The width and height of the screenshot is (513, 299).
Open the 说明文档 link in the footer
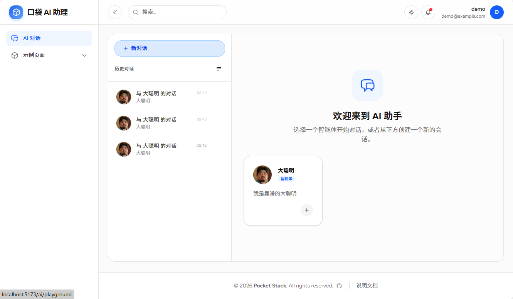tap(367, 286)
